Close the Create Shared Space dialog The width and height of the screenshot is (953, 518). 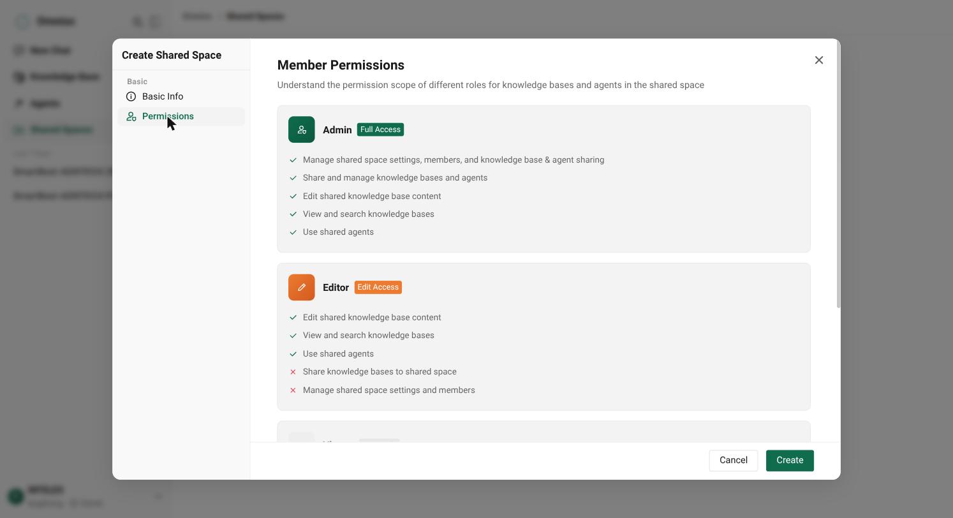click(x=819, y=60)
